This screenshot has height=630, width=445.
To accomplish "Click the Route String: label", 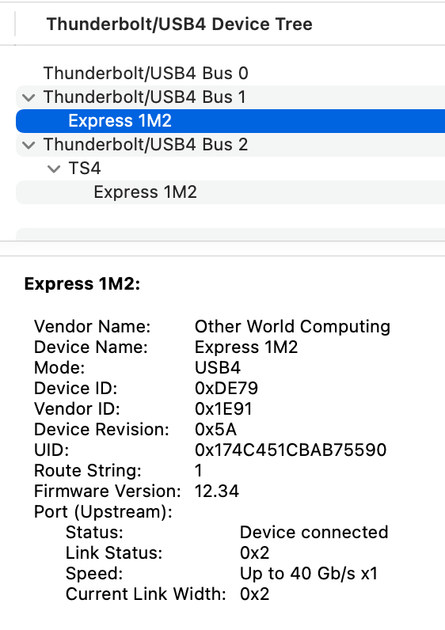I will coord(88,471).
